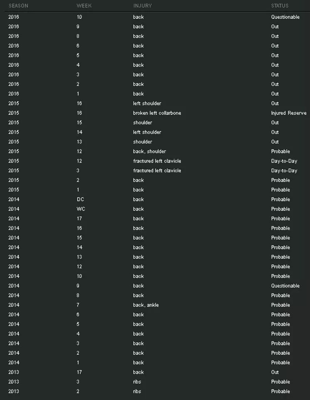Screen dimensions: 310x400
Task: Select the 'back, shoulder' injury cell
Action: coord(149,151)
